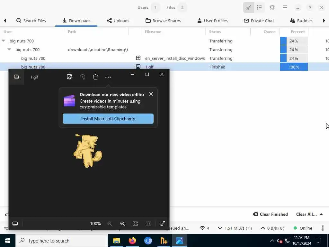Go to the Browse Shares tab

click(x=163, y=21)
